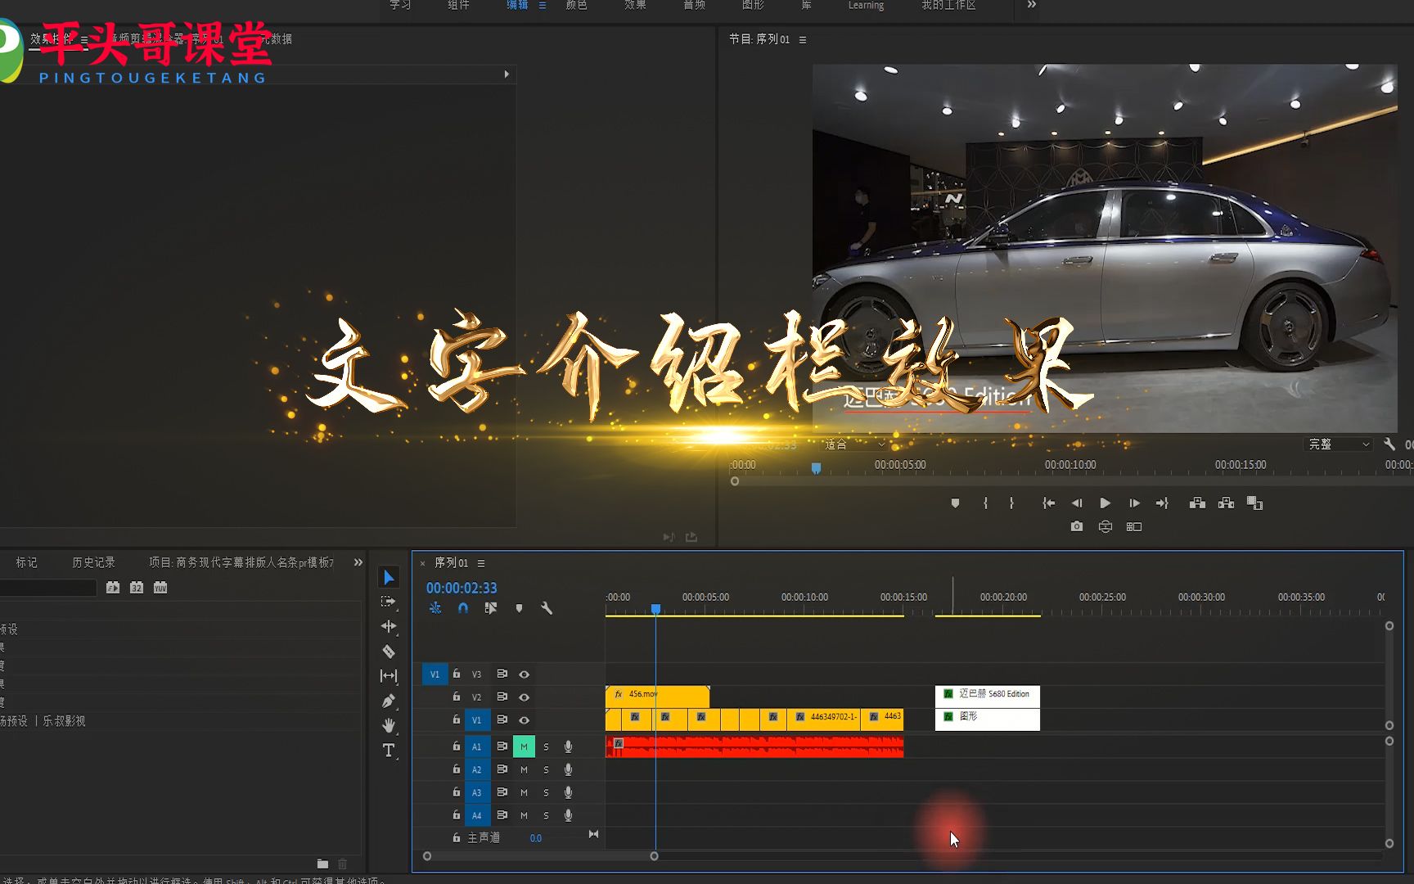1414x884 pixels.
Task: Select the Type tool
Action: 389,750
